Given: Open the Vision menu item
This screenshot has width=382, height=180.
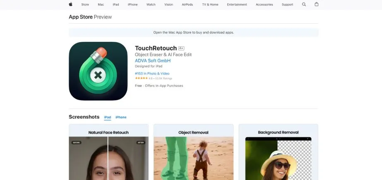Looking at the screenshot, I should point(168,5).
